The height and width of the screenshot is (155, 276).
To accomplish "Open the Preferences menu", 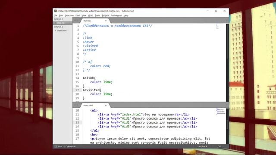I will click(116, 15).
